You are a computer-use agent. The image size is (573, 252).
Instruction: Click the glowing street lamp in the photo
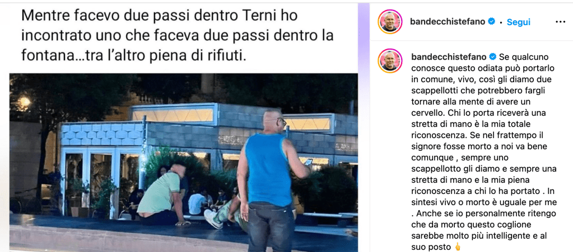coord(25,101)
